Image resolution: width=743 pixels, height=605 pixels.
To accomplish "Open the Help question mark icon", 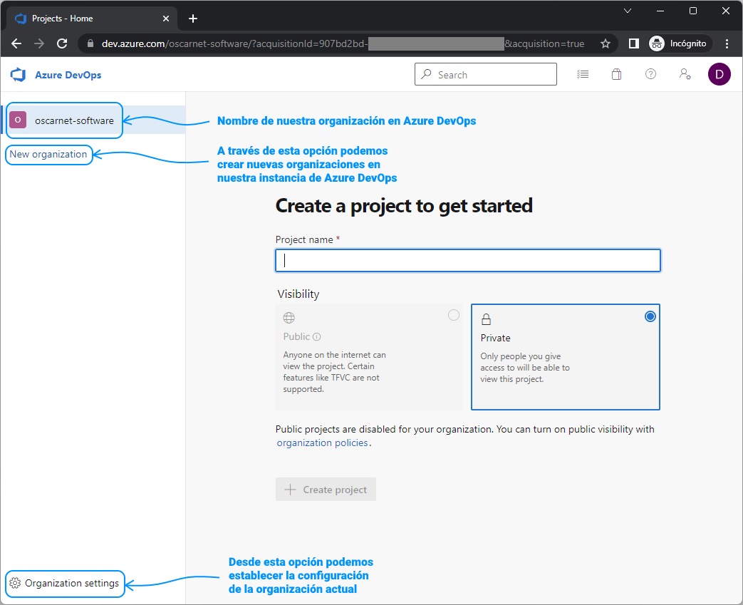I will click(650, 74).
